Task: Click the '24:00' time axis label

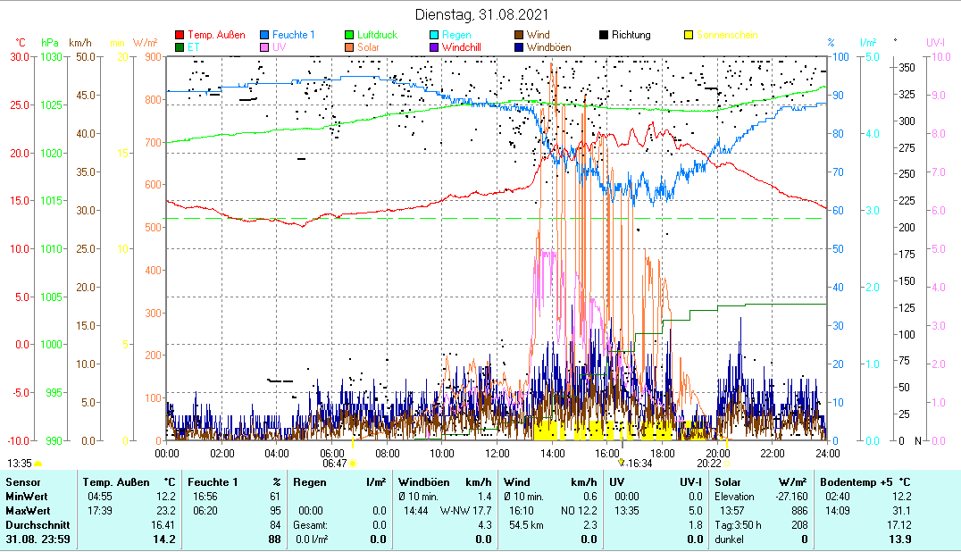Action: [827, 454]
